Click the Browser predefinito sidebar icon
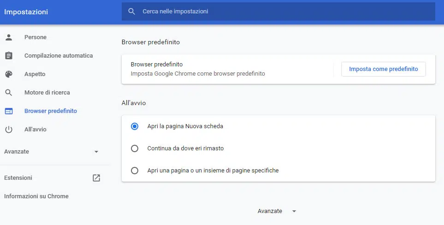 tap(9, 111)
